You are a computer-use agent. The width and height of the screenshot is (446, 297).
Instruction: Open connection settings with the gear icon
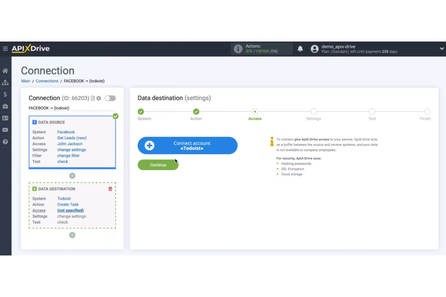pyautogui.click(x=98, y=98)
